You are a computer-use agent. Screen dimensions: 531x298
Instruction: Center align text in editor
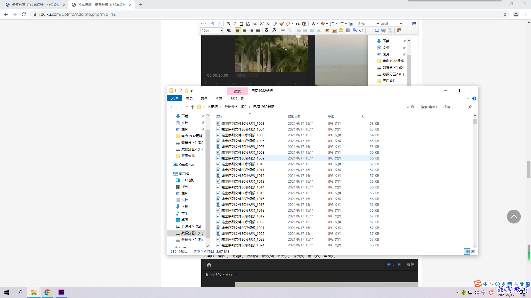[x=245, y=30]
